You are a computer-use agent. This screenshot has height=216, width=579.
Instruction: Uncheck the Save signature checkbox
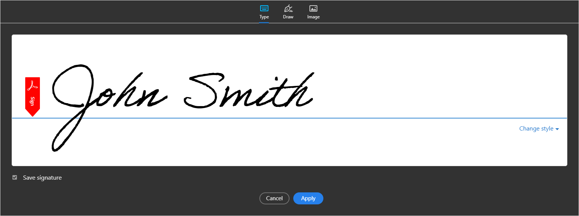point(14,177)
